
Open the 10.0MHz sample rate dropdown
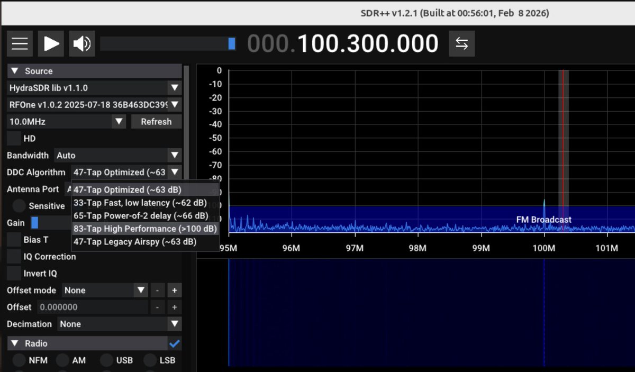(66, 122)
